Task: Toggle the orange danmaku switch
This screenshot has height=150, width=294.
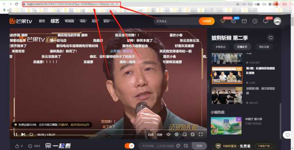Action: point(129,146)
